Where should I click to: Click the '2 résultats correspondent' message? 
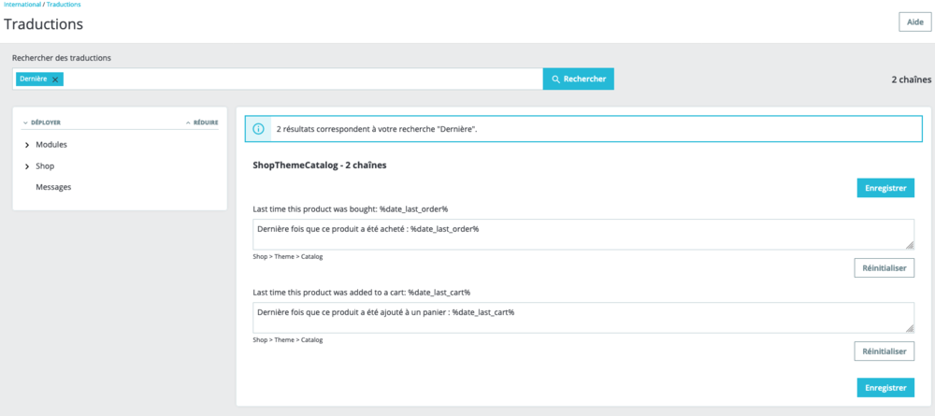click(377, 129)
